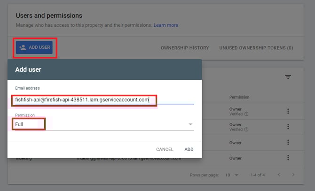The image size is (315, 191).
Task: Go to the previous page with left chevron
Action: click(x=278, y=175)
